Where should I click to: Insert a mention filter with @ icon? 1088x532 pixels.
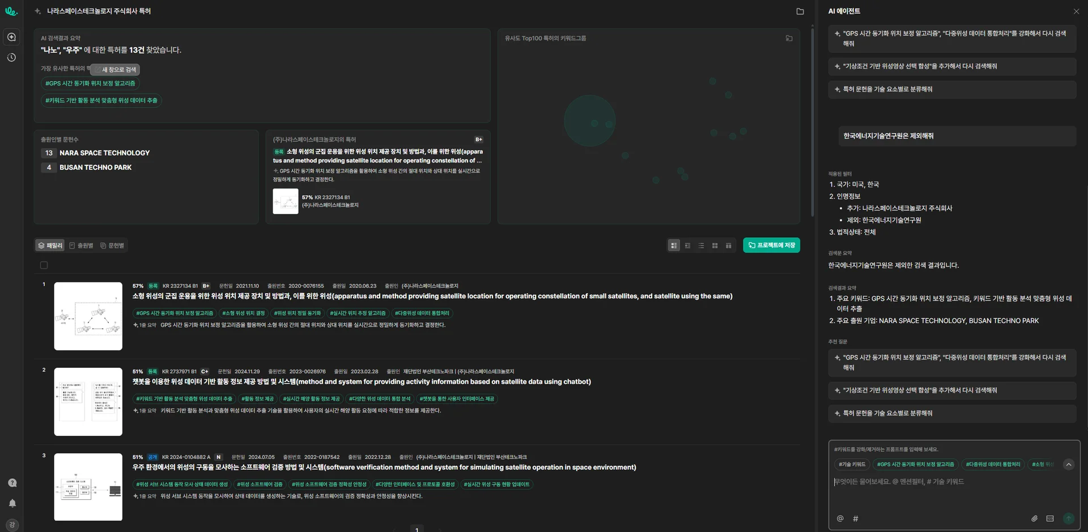click(x=840, y=518)
